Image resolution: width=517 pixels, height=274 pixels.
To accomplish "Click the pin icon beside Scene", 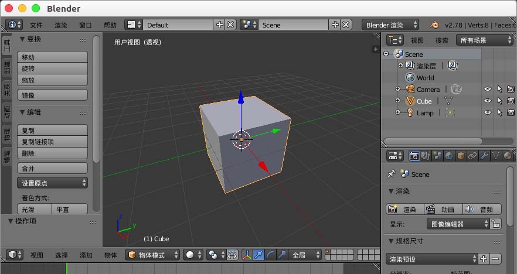I will [x=392, y=174].
